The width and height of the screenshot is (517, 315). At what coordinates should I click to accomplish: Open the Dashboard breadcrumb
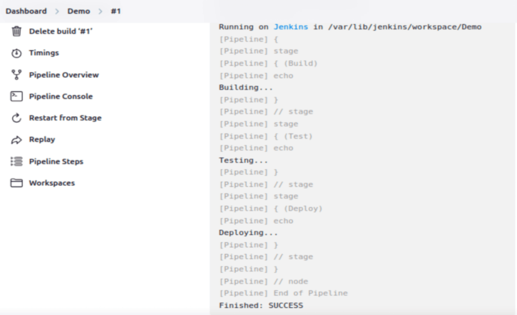click(x=26, y=11)
